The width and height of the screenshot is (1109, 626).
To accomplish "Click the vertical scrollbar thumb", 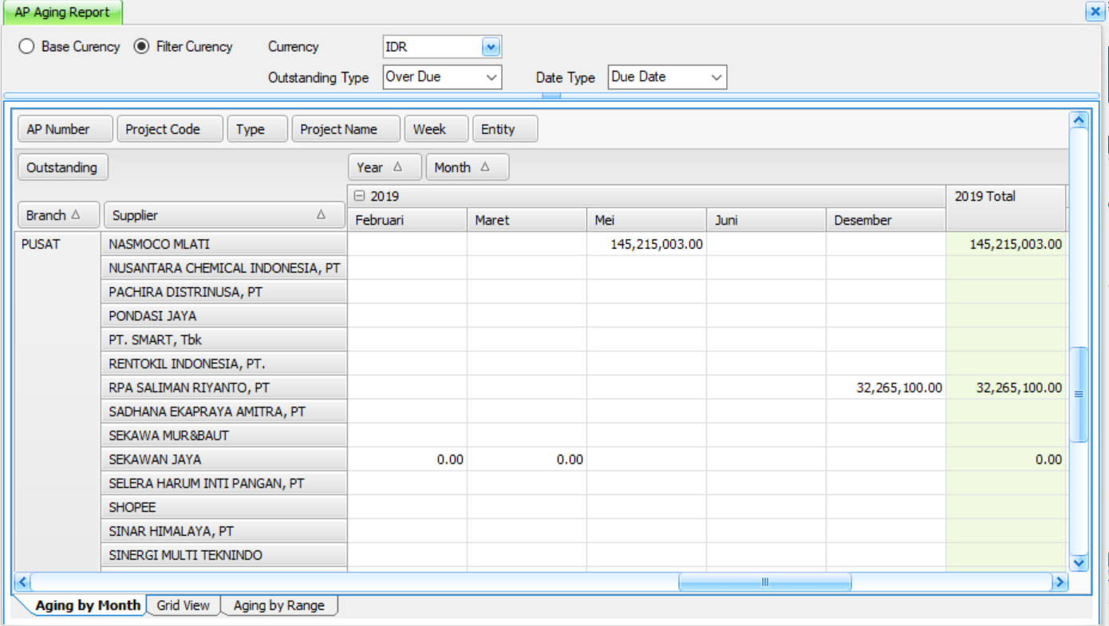I will point(1079,394).
